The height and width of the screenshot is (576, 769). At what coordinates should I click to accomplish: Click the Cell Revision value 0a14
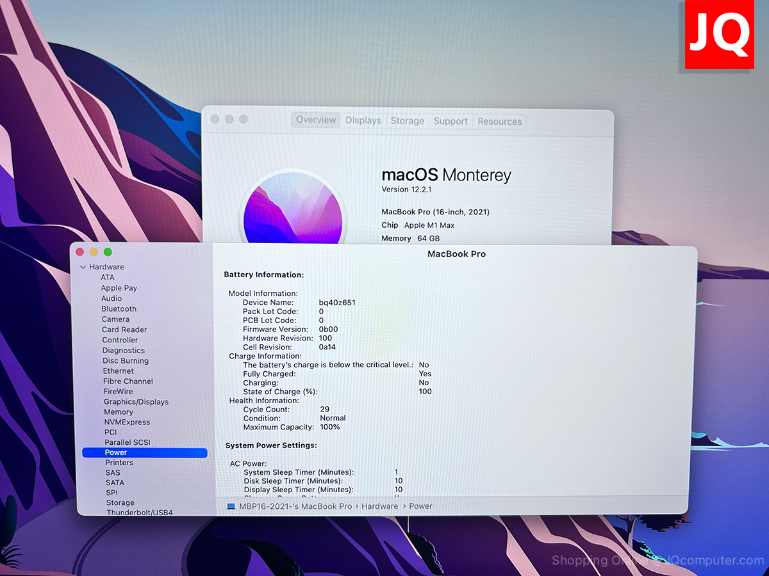click(x=328, y=347)
